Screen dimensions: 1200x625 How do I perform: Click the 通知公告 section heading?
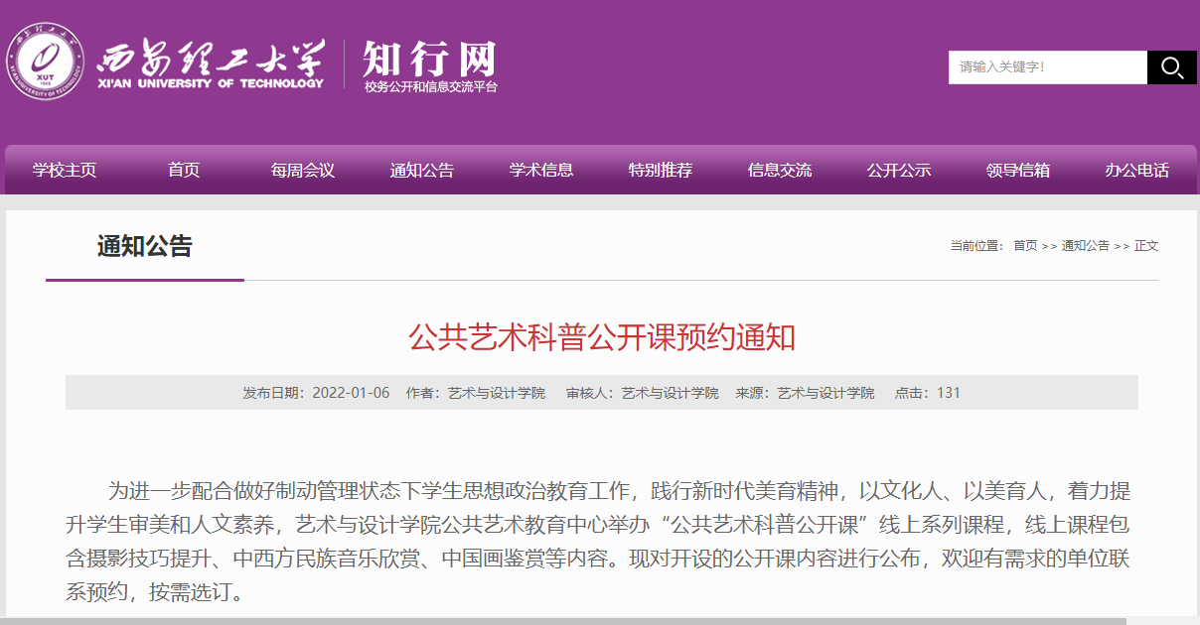click(145, 246)
